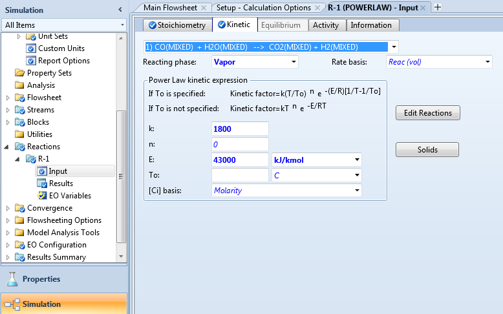Collapse the Simulation navigation pane
Viewport: 503px width, 314px height.
(120, 10)
